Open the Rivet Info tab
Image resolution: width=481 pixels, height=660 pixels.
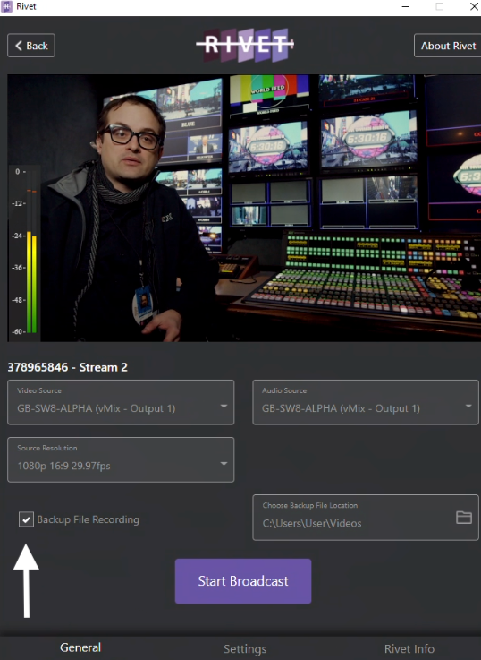pyautogui.click(x=409, y=648)
